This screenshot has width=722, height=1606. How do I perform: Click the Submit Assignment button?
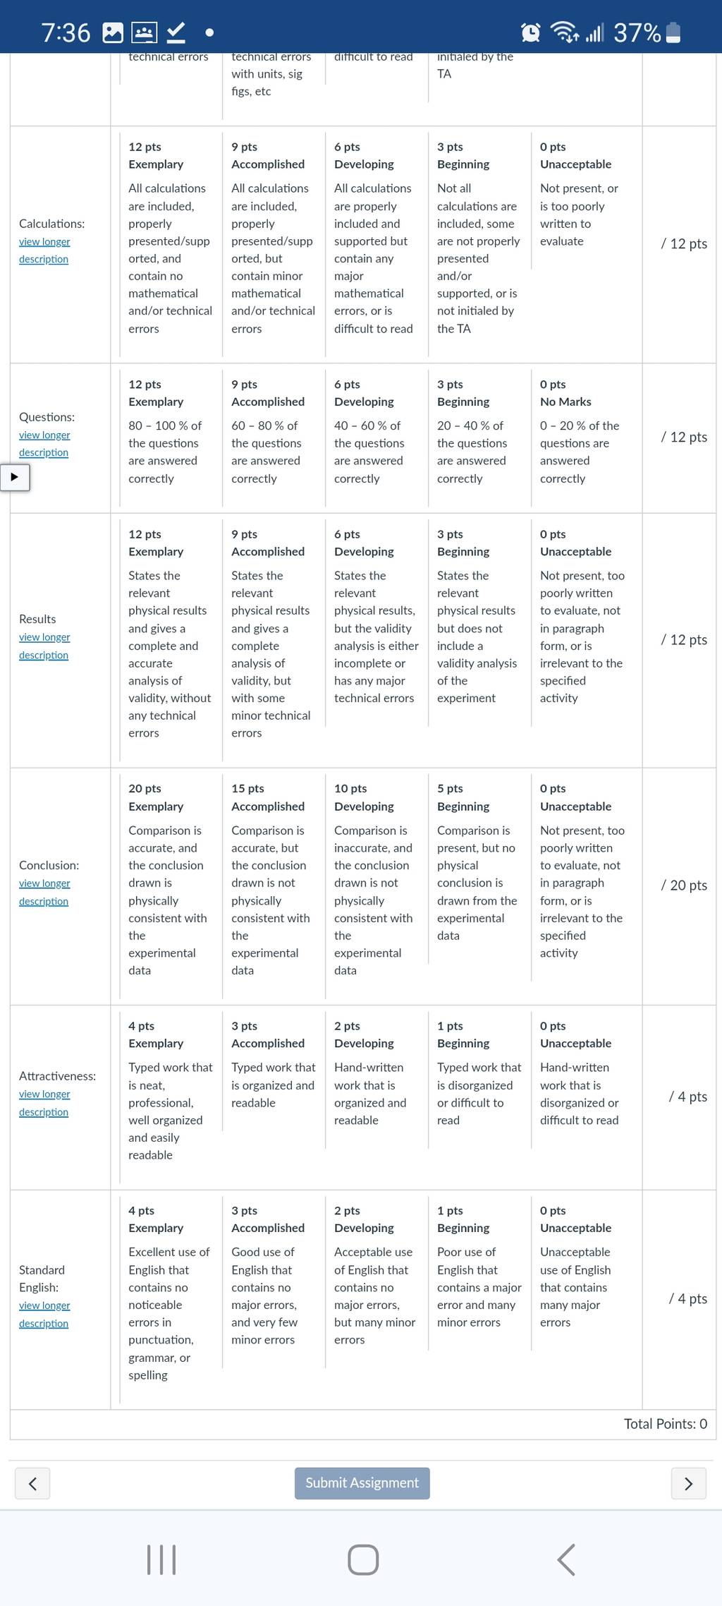point(362,1483)
